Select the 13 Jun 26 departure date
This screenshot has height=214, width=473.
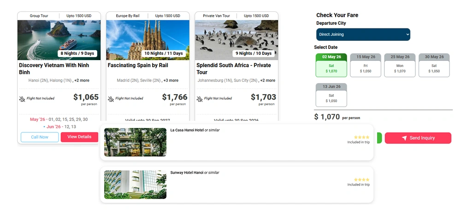[331, 95]
